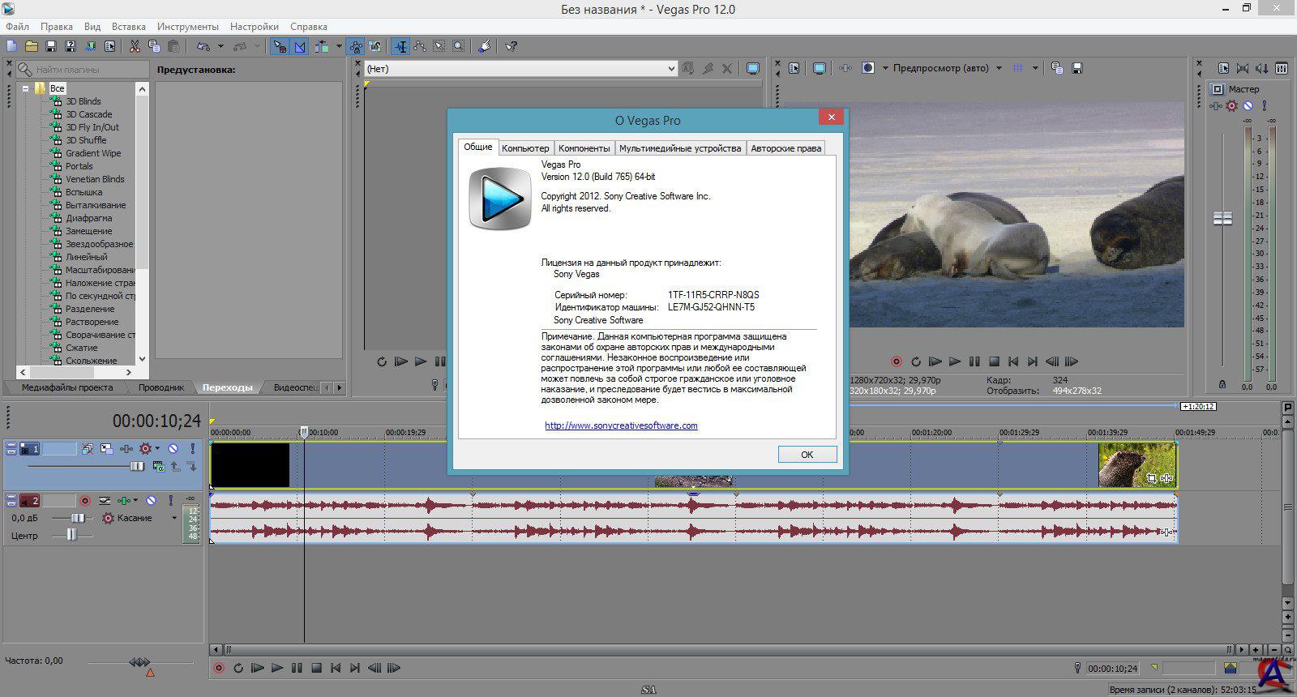Screen dimensions: 1297x697
Task: Click the external monitor preview icon
Action: click(820, 68)
